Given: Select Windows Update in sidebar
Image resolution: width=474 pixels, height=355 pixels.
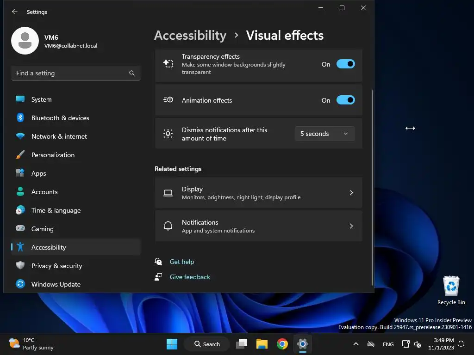Looking at the screenshot, I should [x=76, y=284].
